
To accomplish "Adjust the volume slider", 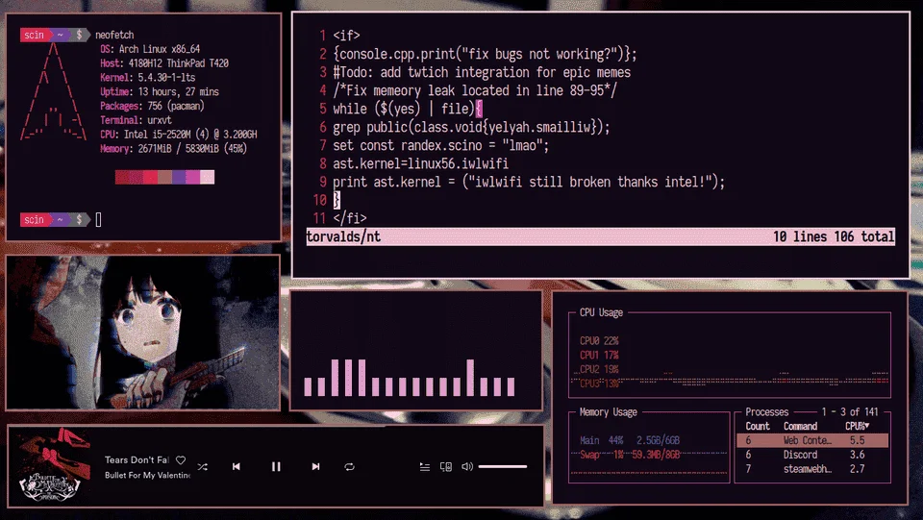I will point(502,466).
